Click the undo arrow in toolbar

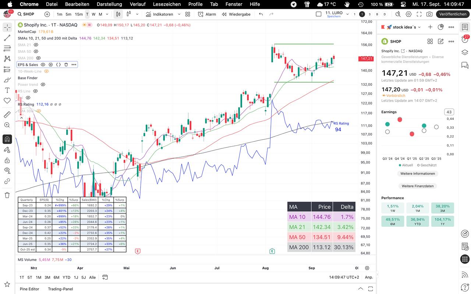point(261,14)
